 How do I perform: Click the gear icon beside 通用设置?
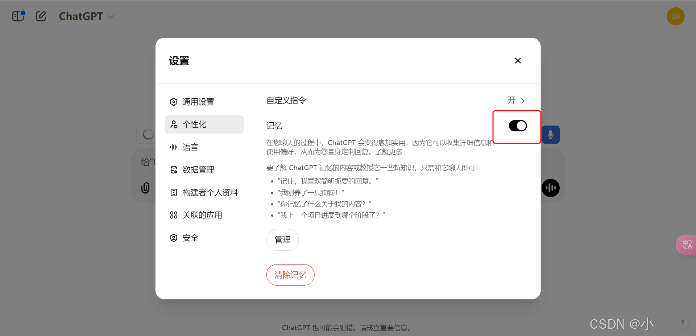pos(174,102)
